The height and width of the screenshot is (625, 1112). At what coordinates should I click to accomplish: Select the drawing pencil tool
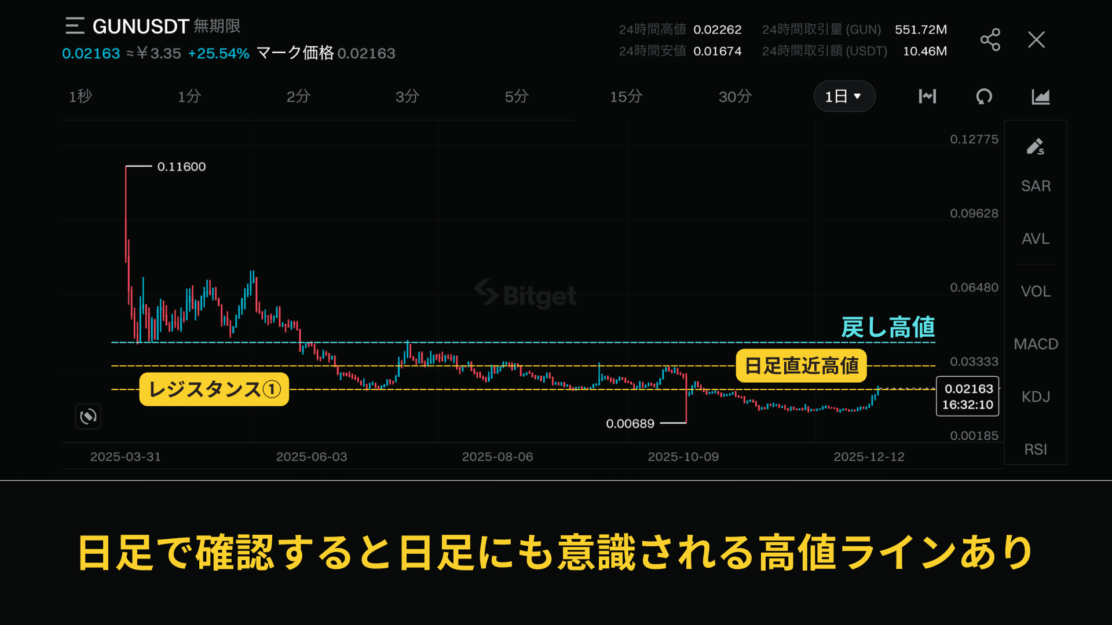pos(1035,146)
